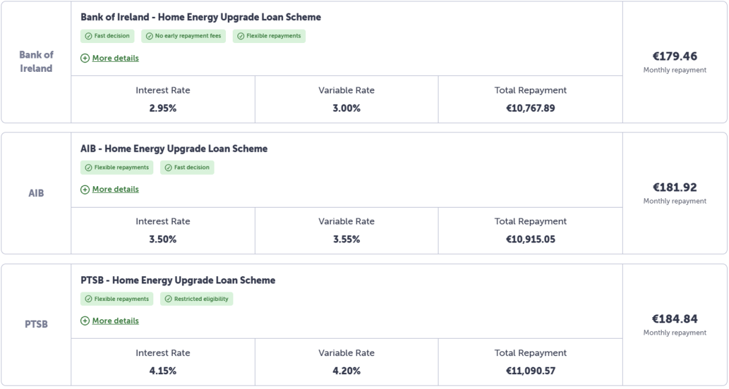
Task: Click the €10,767.89 total repayment figure
Action: [x=531, y=108]
